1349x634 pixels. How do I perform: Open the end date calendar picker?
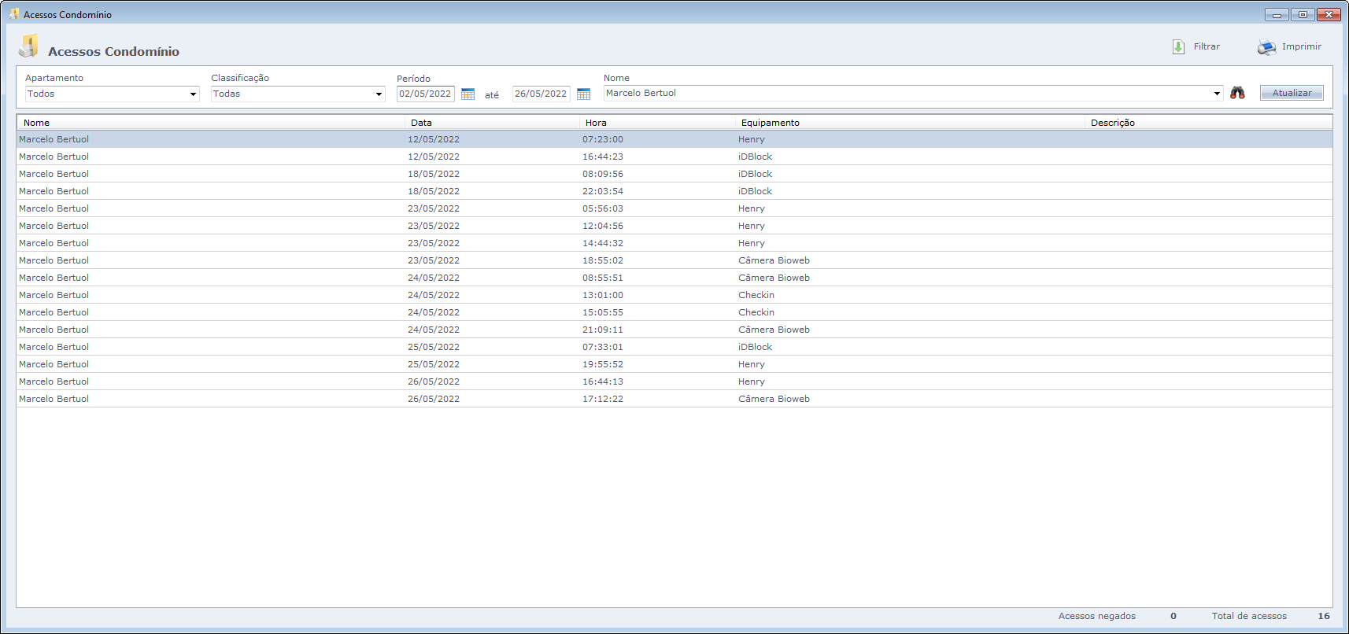(x=583, y=94)
